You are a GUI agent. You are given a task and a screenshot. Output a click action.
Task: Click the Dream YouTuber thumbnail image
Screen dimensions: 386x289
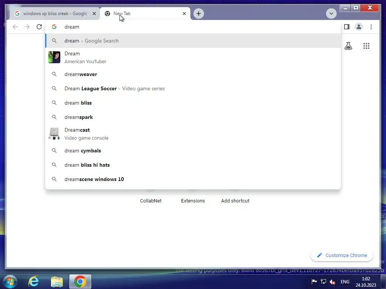(x=54, y=57)
